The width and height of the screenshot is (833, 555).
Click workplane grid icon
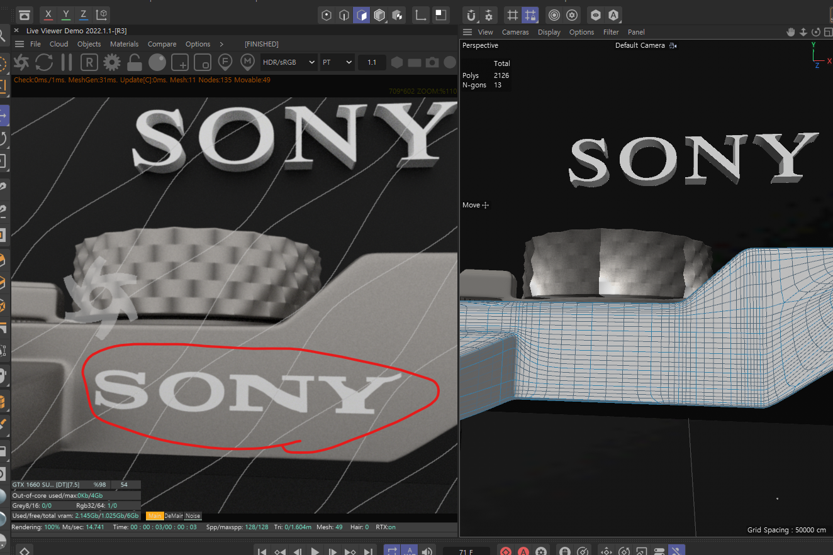click(x=513, y=15)
